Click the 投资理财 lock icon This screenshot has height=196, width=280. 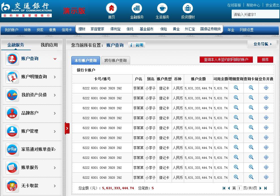tap(188, 9)
